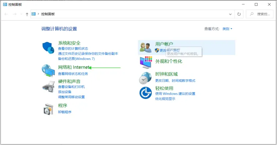Screen dimensions: 277x145
Task: Expand the address bar history dropdown
Action: 230,14
